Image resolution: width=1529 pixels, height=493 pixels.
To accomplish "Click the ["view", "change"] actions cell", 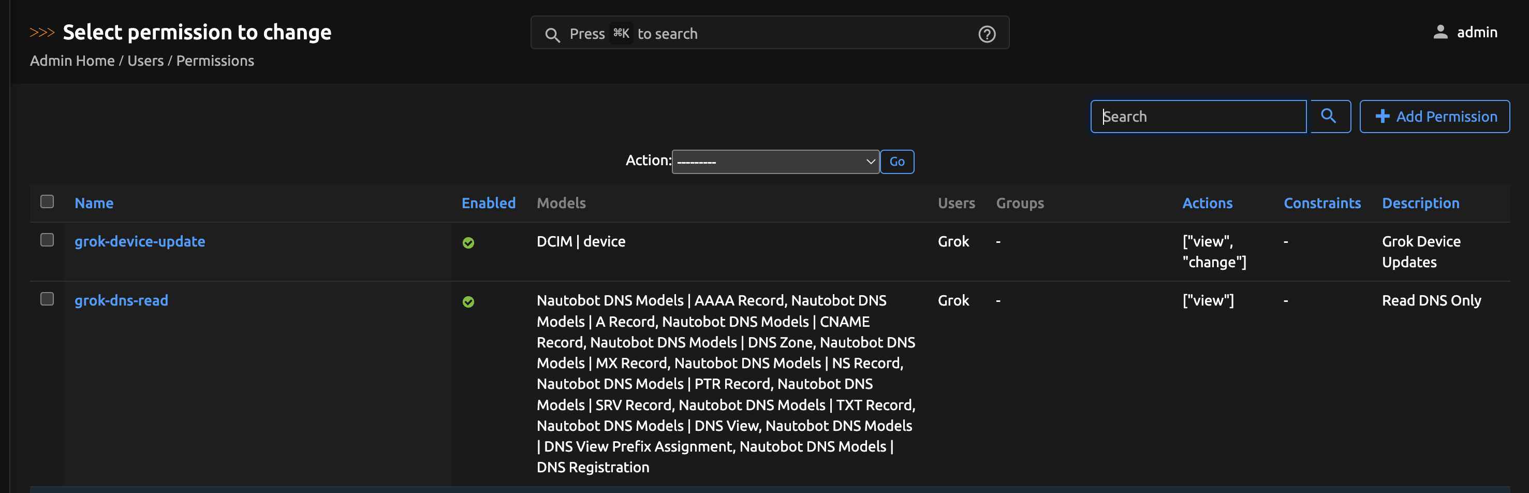I will pos(1214,251).
